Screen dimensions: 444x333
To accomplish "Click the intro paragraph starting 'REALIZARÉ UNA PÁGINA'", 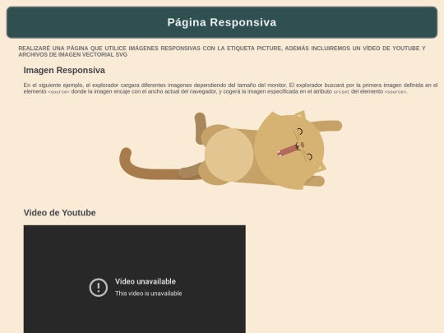I will 222,52.
